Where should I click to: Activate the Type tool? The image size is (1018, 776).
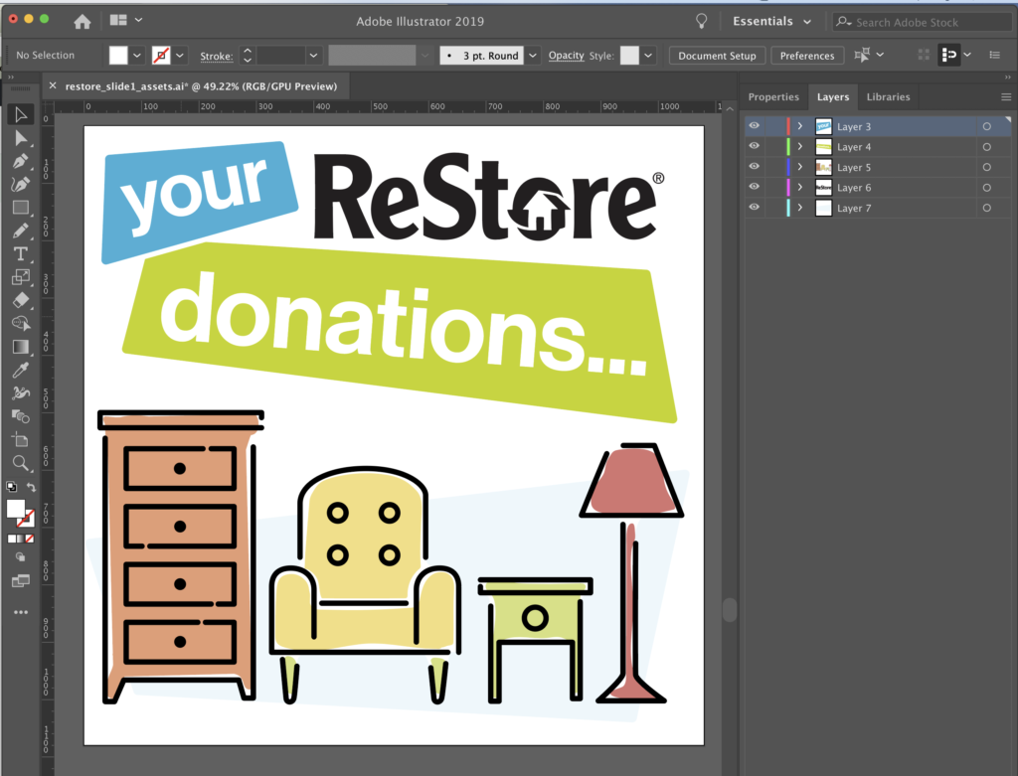pos(21,253)
